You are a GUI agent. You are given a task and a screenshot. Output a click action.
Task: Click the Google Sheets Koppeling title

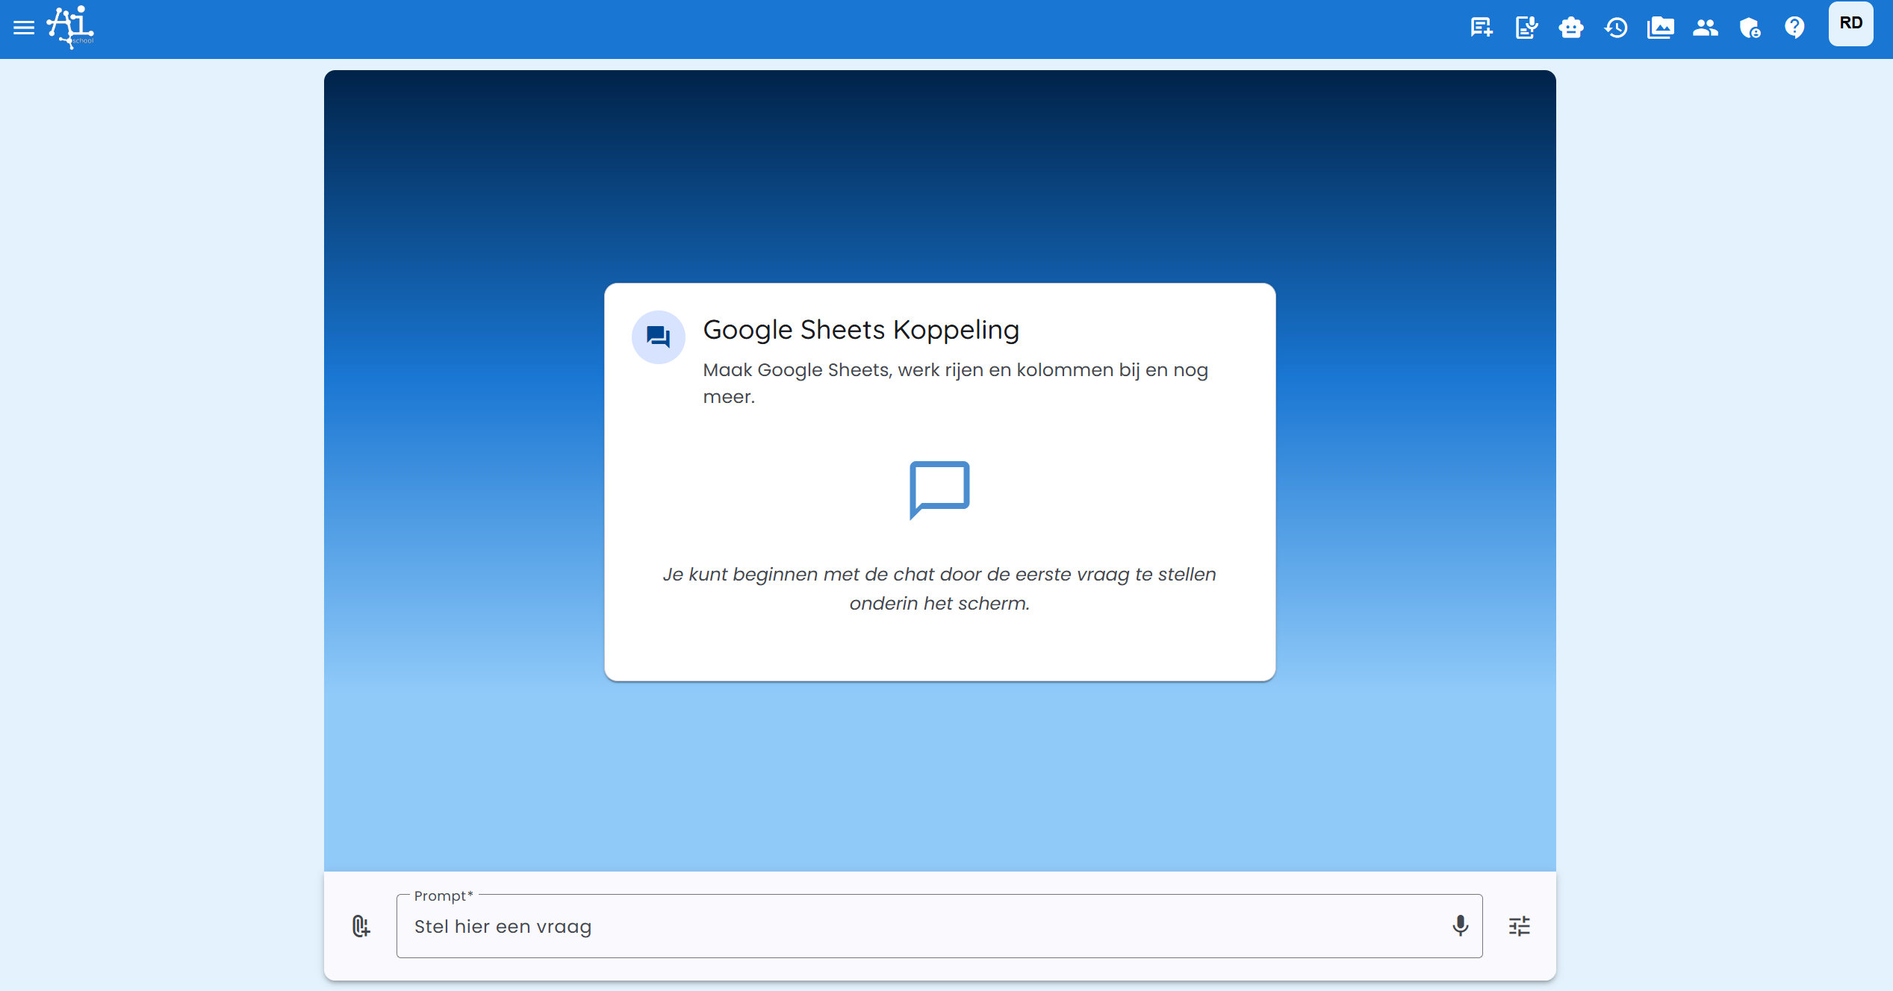[860, 329]
